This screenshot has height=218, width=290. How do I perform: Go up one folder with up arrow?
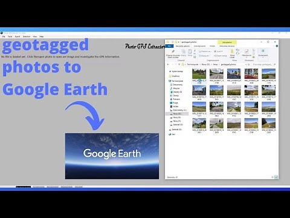tap(179, 64)
